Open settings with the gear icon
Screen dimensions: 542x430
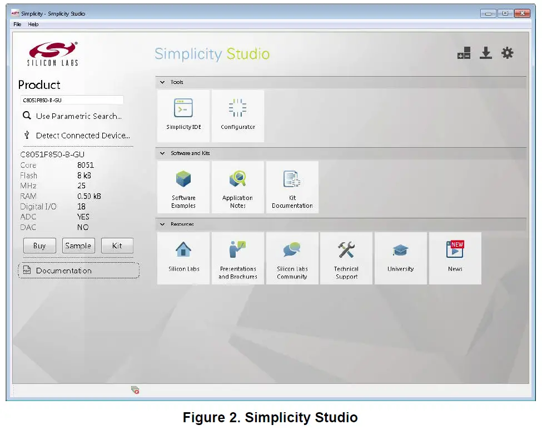508,53
